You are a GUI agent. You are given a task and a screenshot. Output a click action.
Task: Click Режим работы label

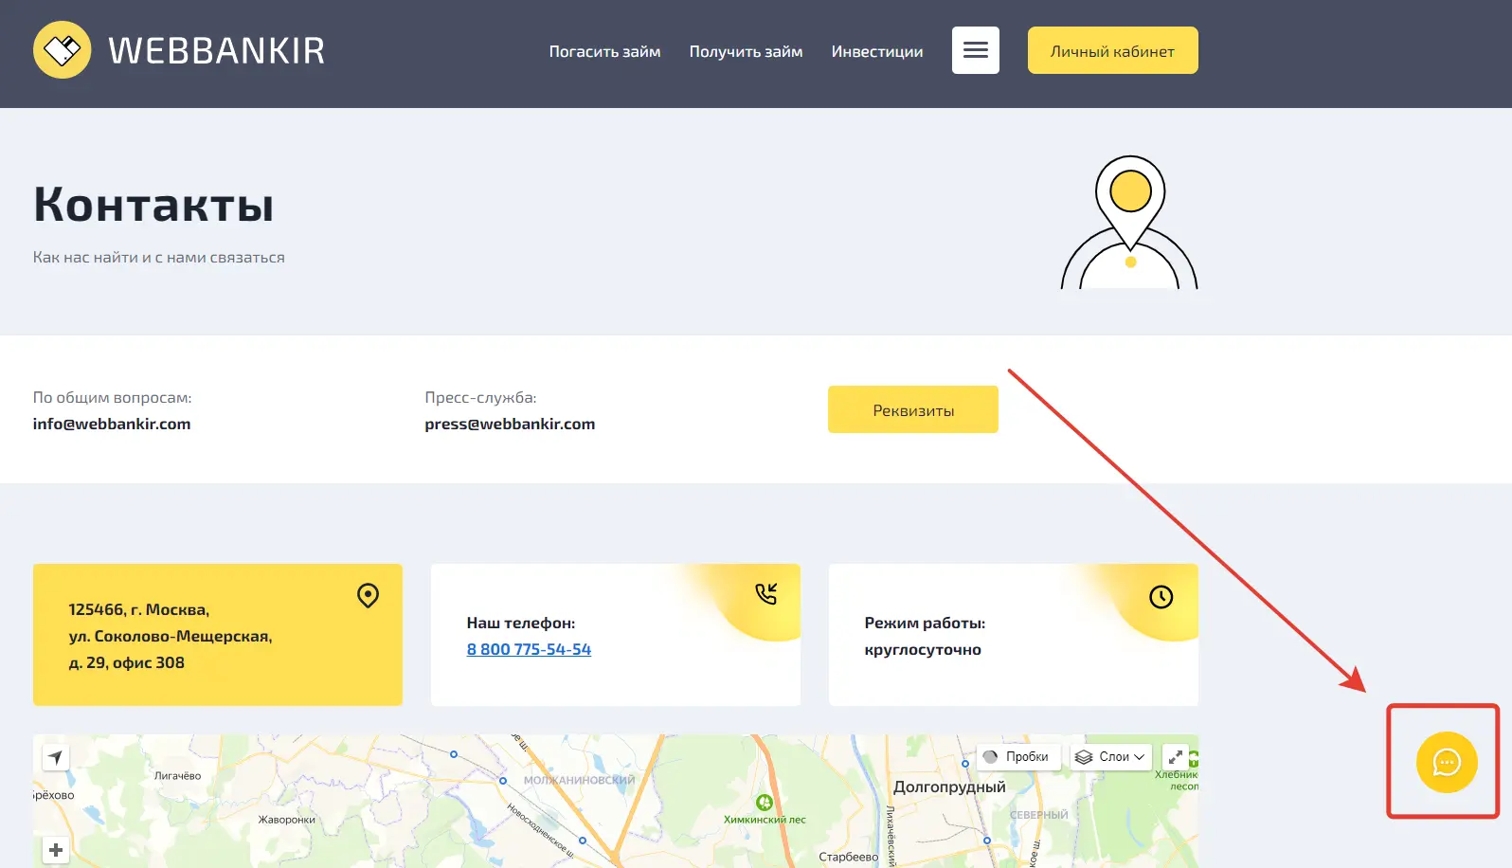tap(925, 623)
